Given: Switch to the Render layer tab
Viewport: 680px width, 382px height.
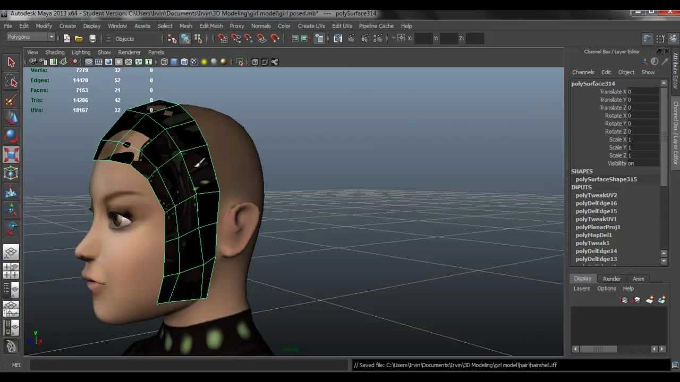Looking at the screenshot, I should tap(611, 279).
